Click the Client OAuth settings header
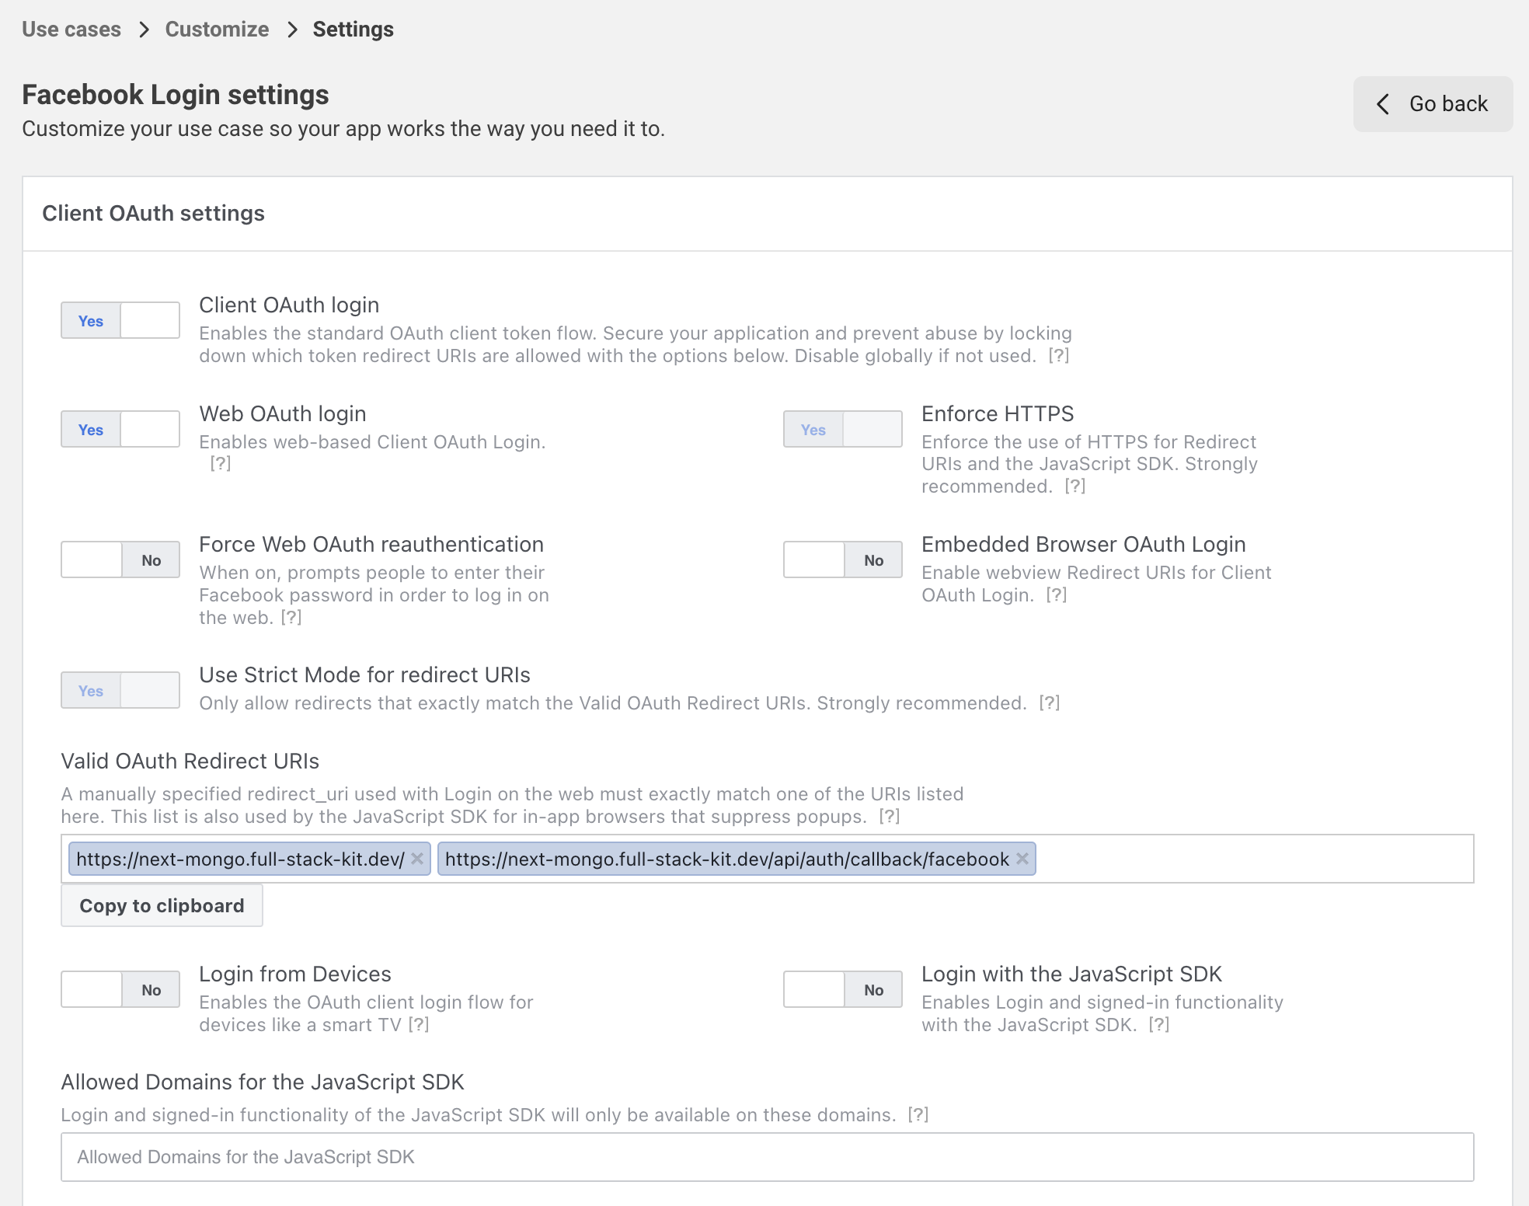 coord(153,213)
